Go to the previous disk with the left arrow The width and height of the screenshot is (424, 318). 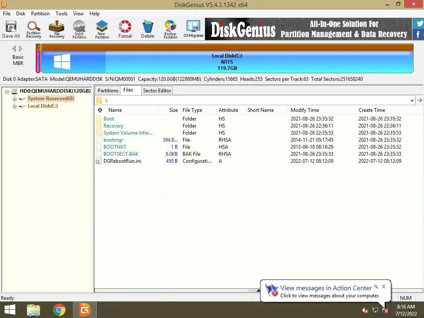pyautogui.click(x=14, y=49)
